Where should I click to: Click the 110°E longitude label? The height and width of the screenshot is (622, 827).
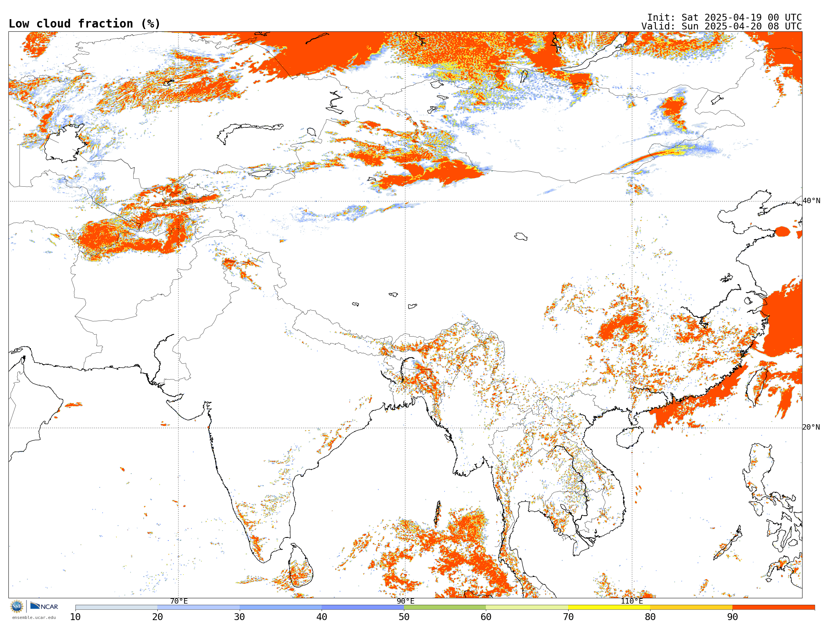pyautogui.click(x=632, y=601)
